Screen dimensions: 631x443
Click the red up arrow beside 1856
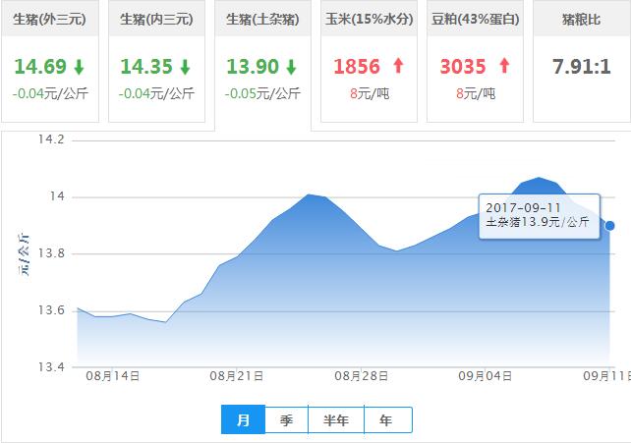point(398,67)
